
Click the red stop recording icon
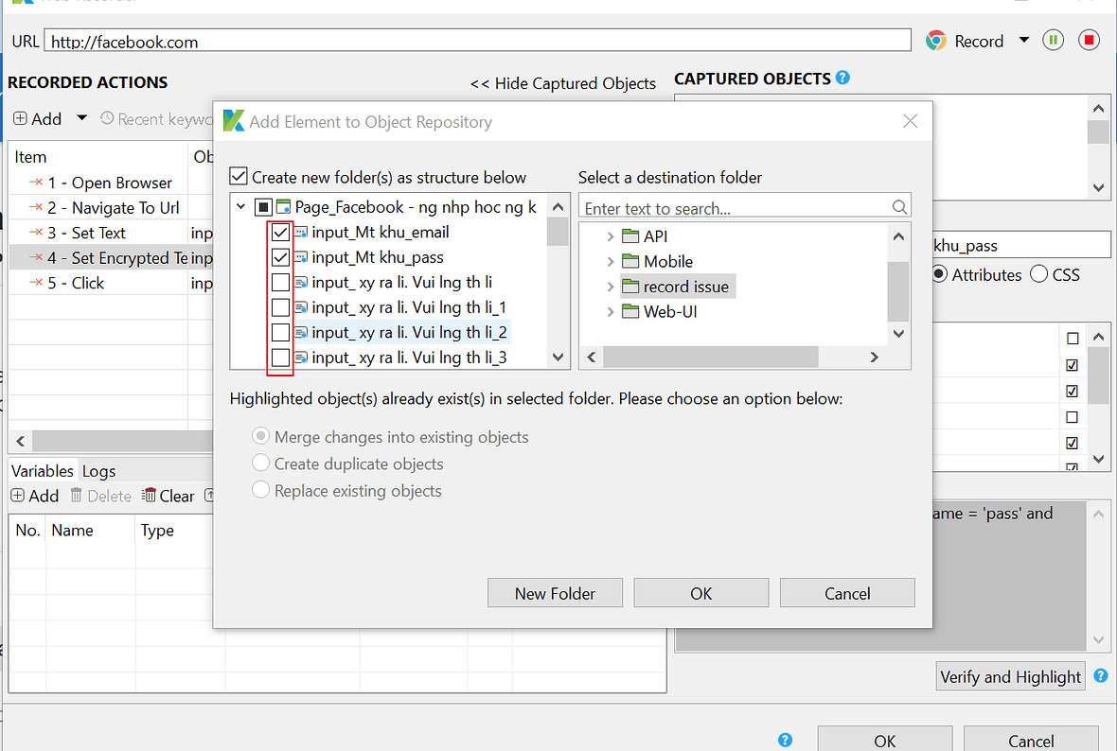(1089, 41)
